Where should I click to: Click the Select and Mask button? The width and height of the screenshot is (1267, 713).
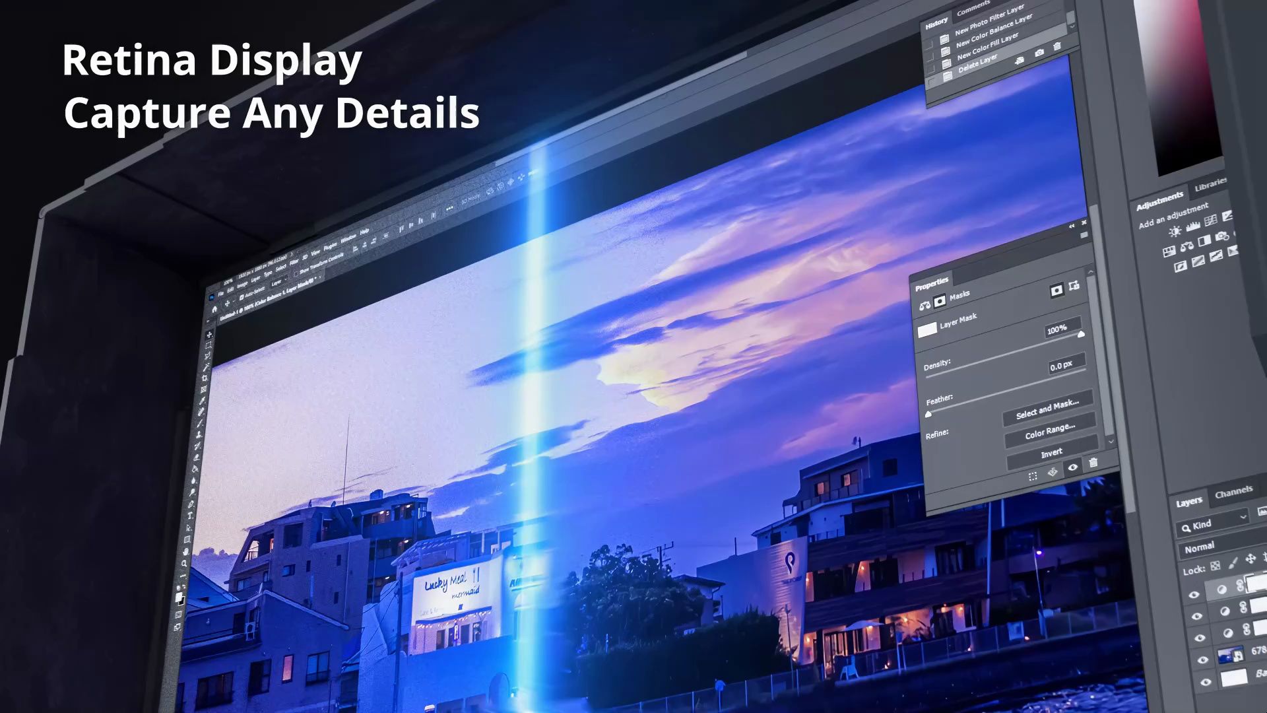tap(1047, 410)
